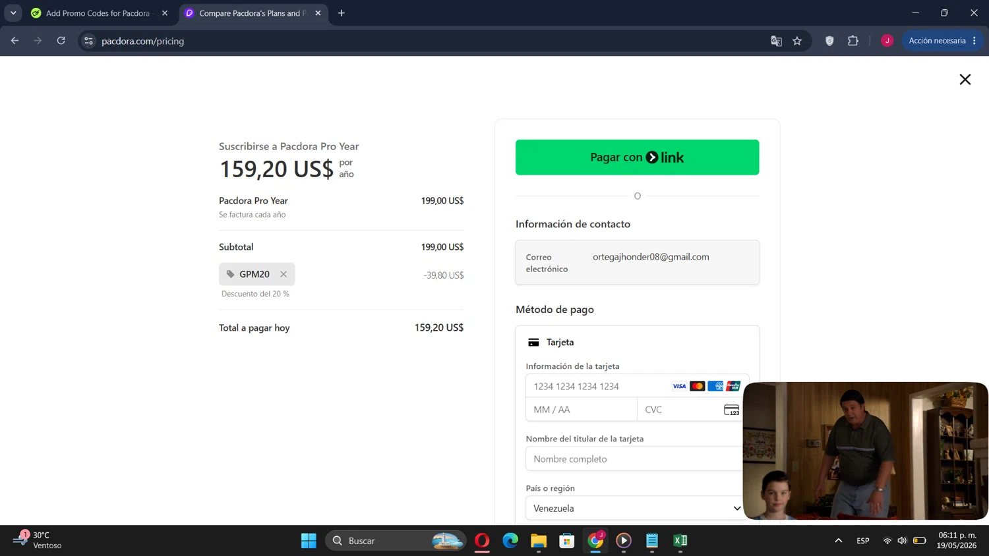Open the clock and calendar flyout
This screenshot has width=989, height=556.
(x=957, y=540)
